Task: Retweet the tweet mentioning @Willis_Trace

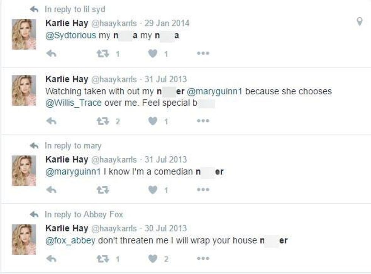Action: (102, 121)
